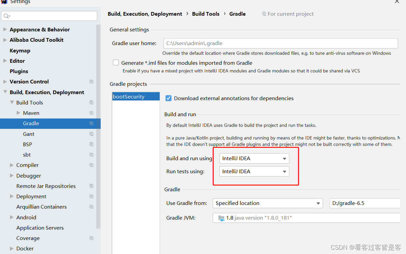Viewport: 406px width, 254px height.
Task: Expand the Android node
Action: (12, 217)
